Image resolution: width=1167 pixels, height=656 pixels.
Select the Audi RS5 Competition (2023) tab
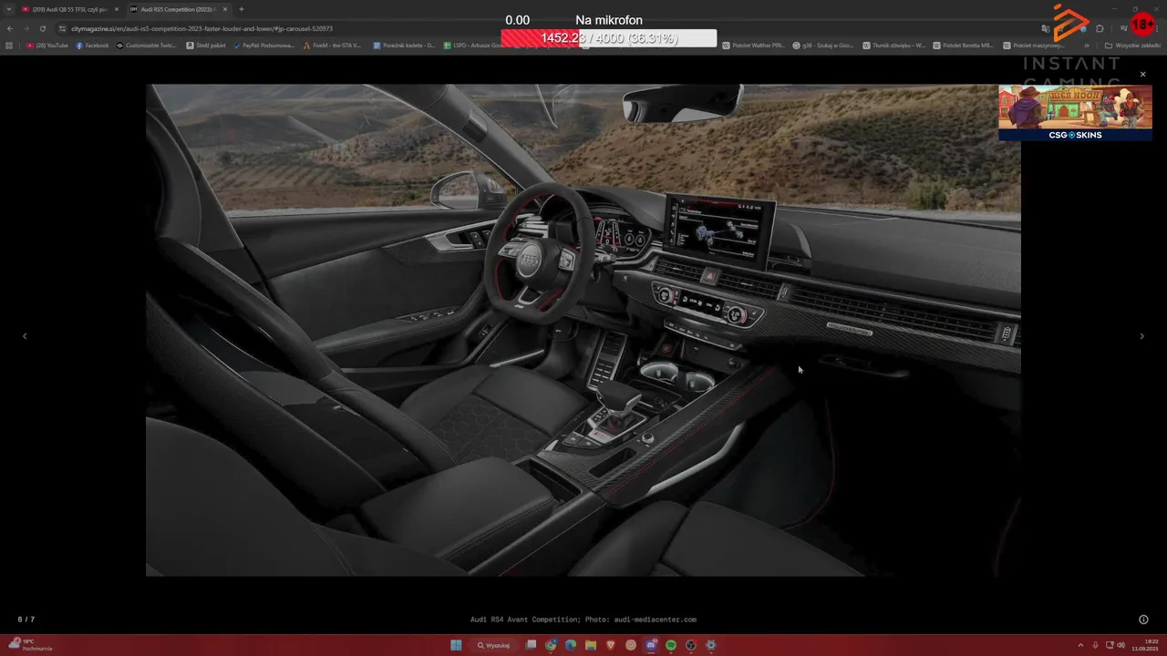tap(178, 9)
